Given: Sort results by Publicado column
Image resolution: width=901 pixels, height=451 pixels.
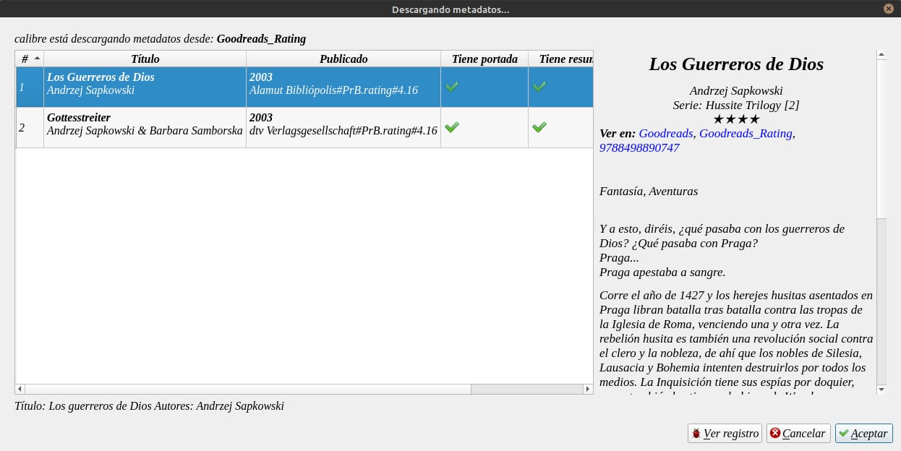Looking at the screenshot, I should [x=343, y=59].
